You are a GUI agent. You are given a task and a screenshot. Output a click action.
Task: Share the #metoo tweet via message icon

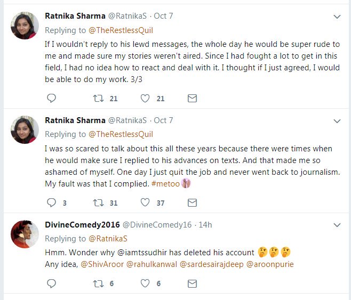coord(192,202)
